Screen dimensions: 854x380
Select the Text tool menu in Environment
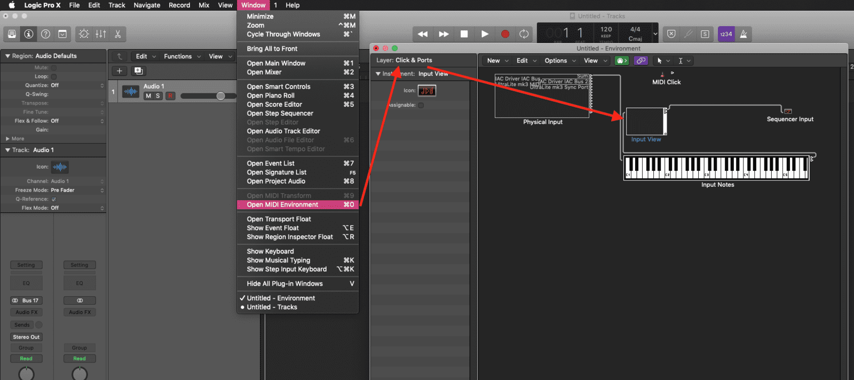tap(684, 61)
